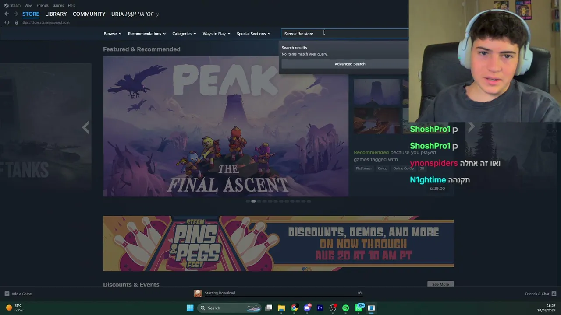Click the Co-op tag

pyautogui.click(x=383, y=168)
